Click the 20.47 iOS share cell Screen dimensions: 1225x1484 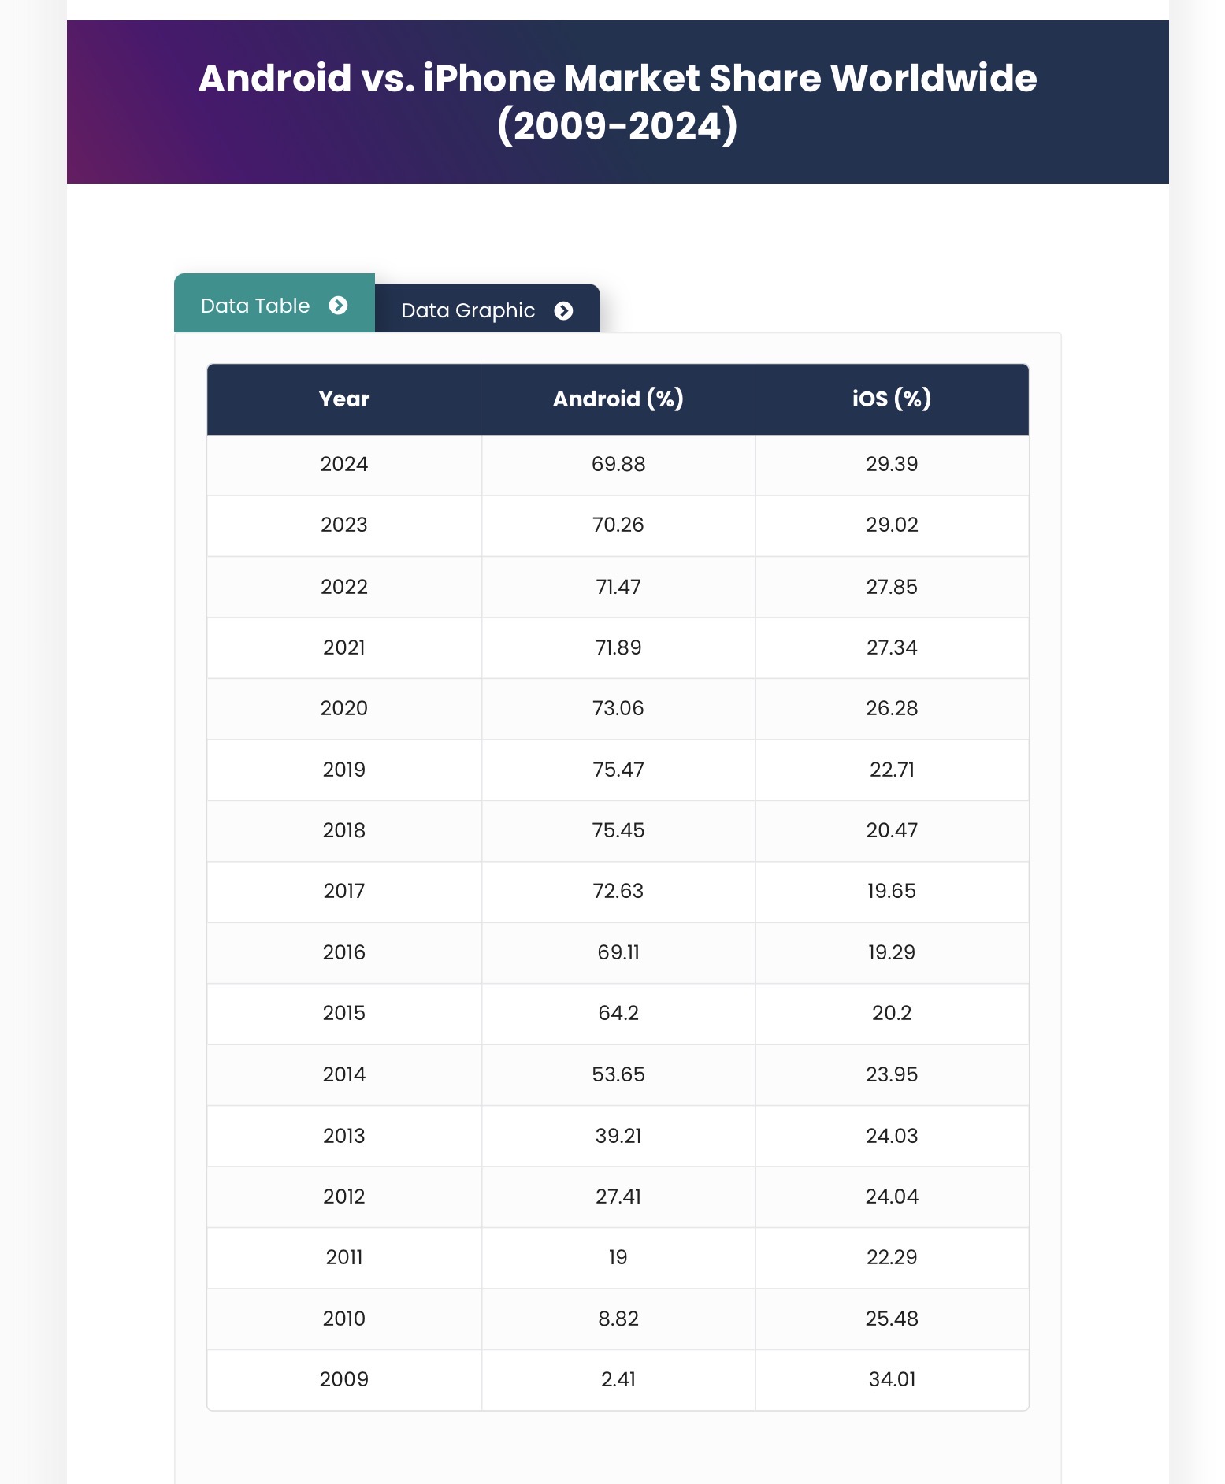click(892, 830)
